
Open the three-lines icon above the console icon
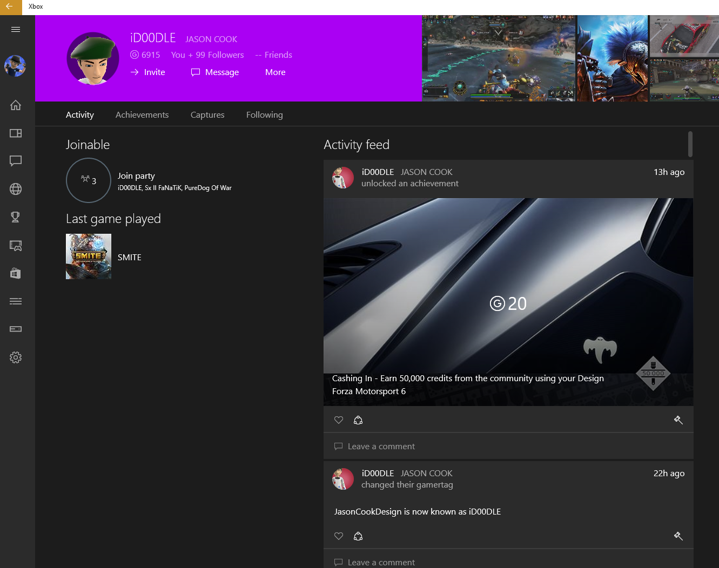tap(16, 301)
